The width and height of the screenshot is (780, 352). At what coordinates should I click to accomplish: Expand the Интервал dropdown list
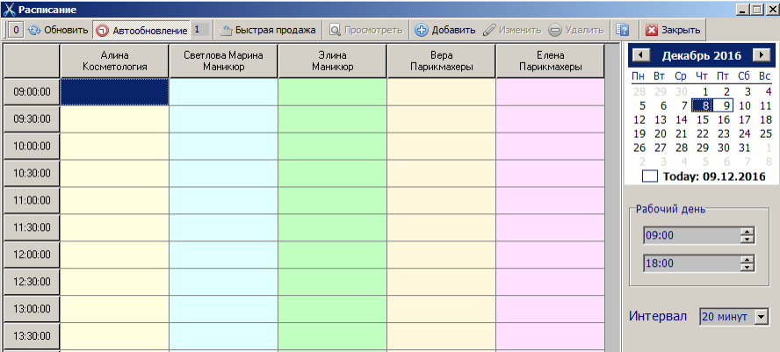pyautogui.click(x=761, y=315)
